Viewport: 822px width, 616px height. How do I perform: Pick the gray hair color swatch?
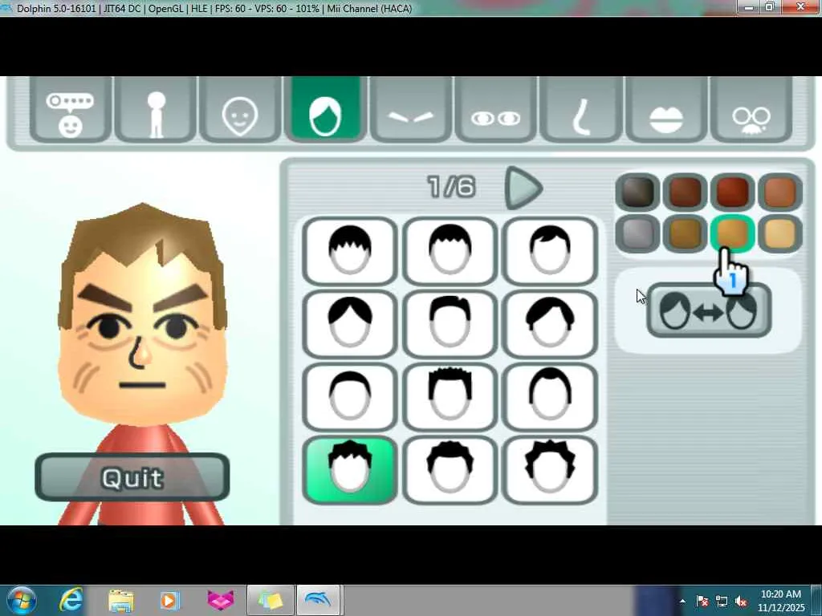click(x=637, y=233)
